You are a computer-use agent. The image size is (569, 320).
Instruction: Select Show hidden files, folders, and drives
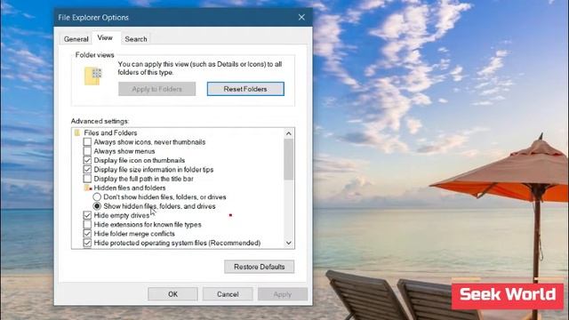point(97,206)
